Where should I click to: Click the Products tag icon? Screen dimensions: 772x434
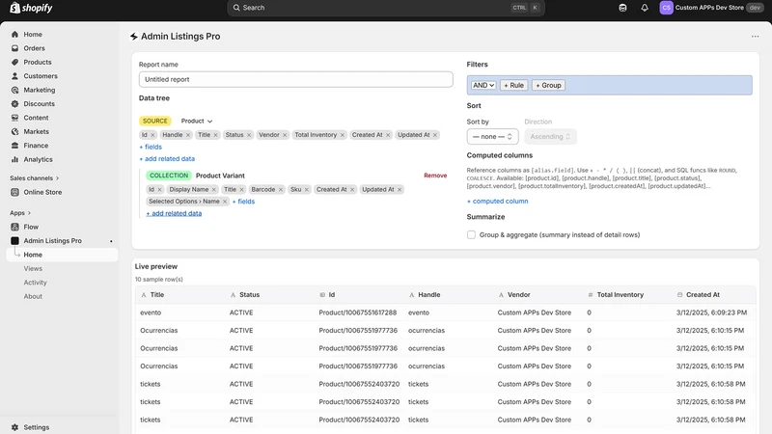click(x=14, y=62)
